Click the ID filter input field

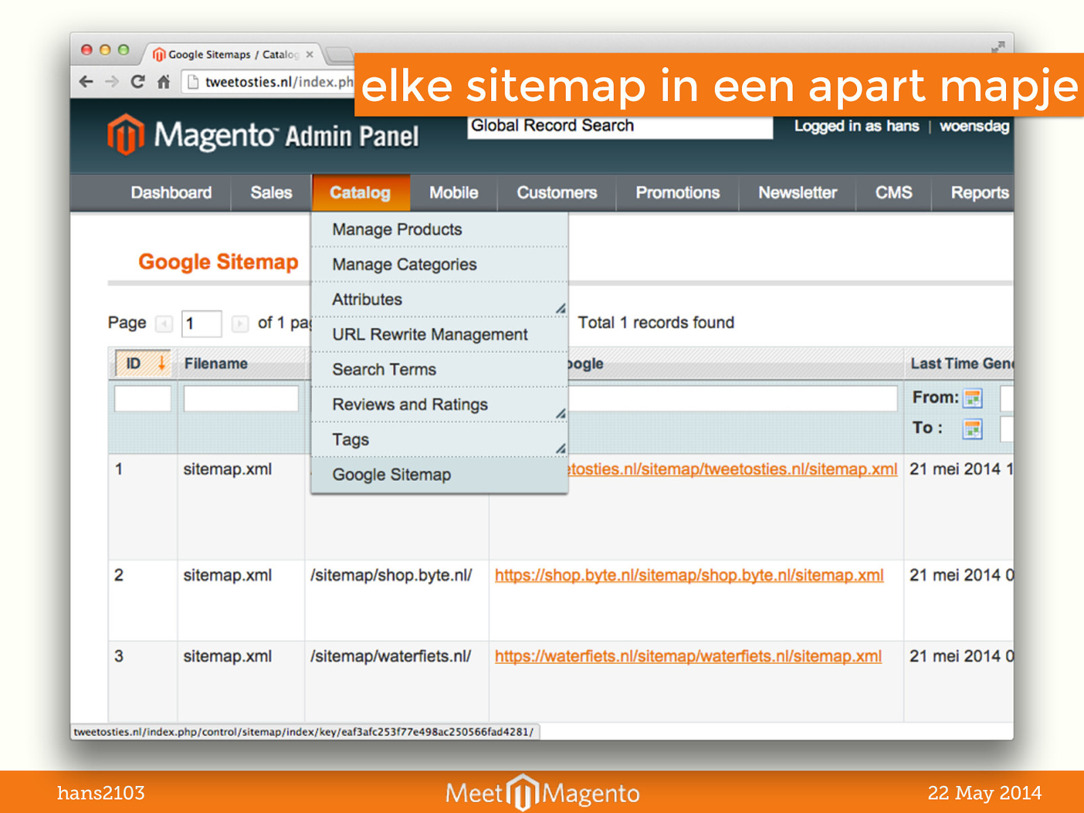(x=143, y=398)
